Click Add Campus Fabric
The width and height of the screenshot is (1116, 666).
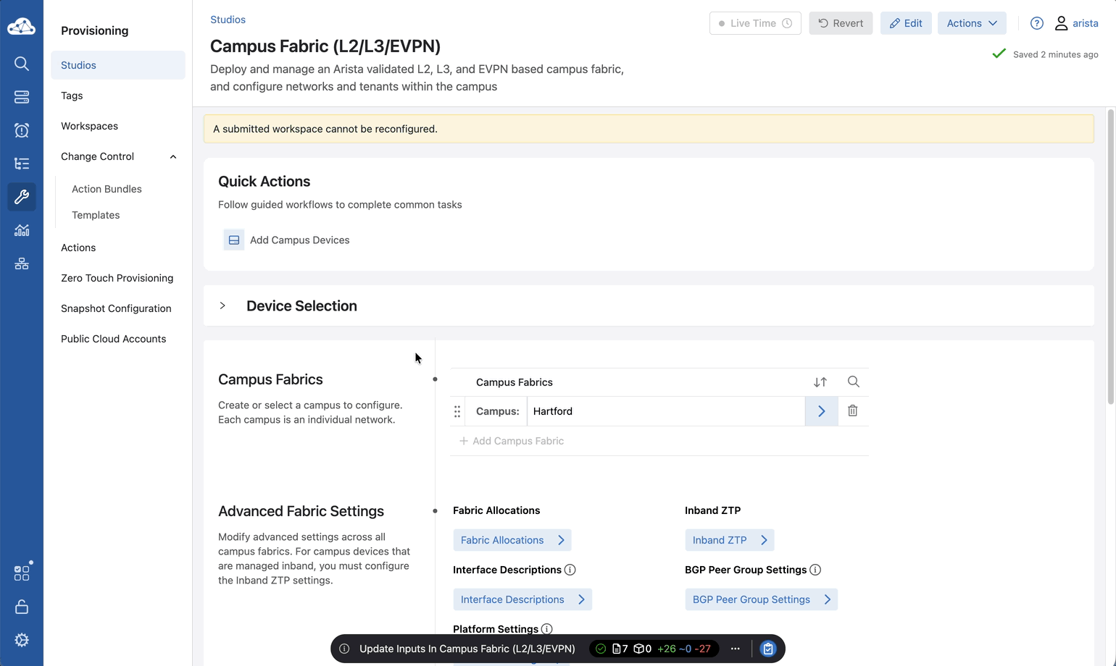tap(511, 441)
